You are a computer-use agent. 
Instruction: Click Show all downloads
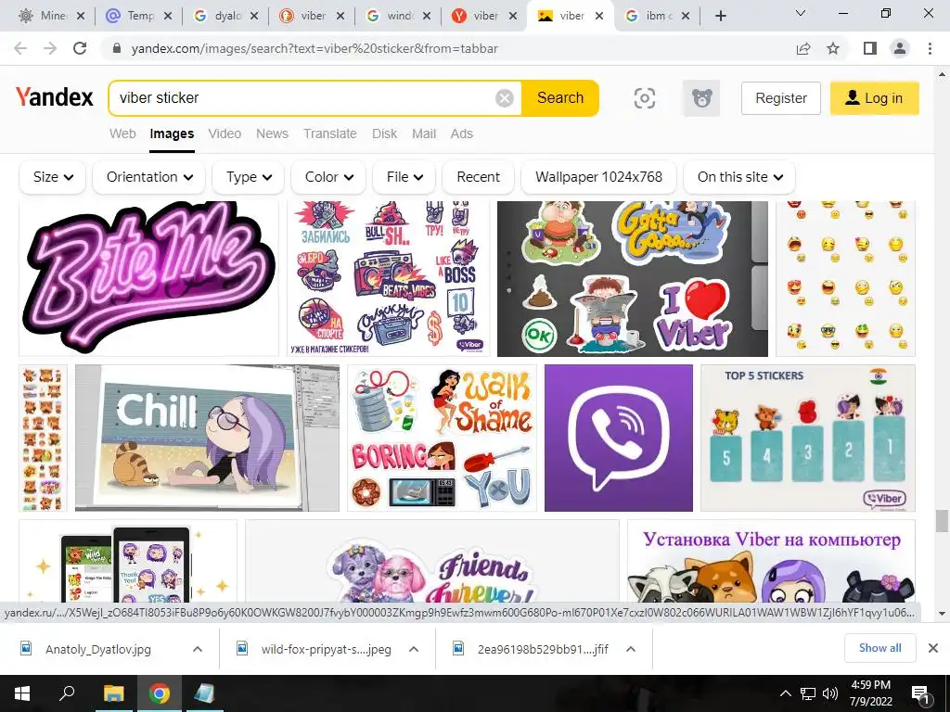pyautogui.click(x=879, y=648)
